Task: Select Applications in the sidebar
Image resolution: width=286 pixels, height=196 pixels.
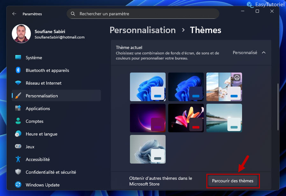Action: 38,108
